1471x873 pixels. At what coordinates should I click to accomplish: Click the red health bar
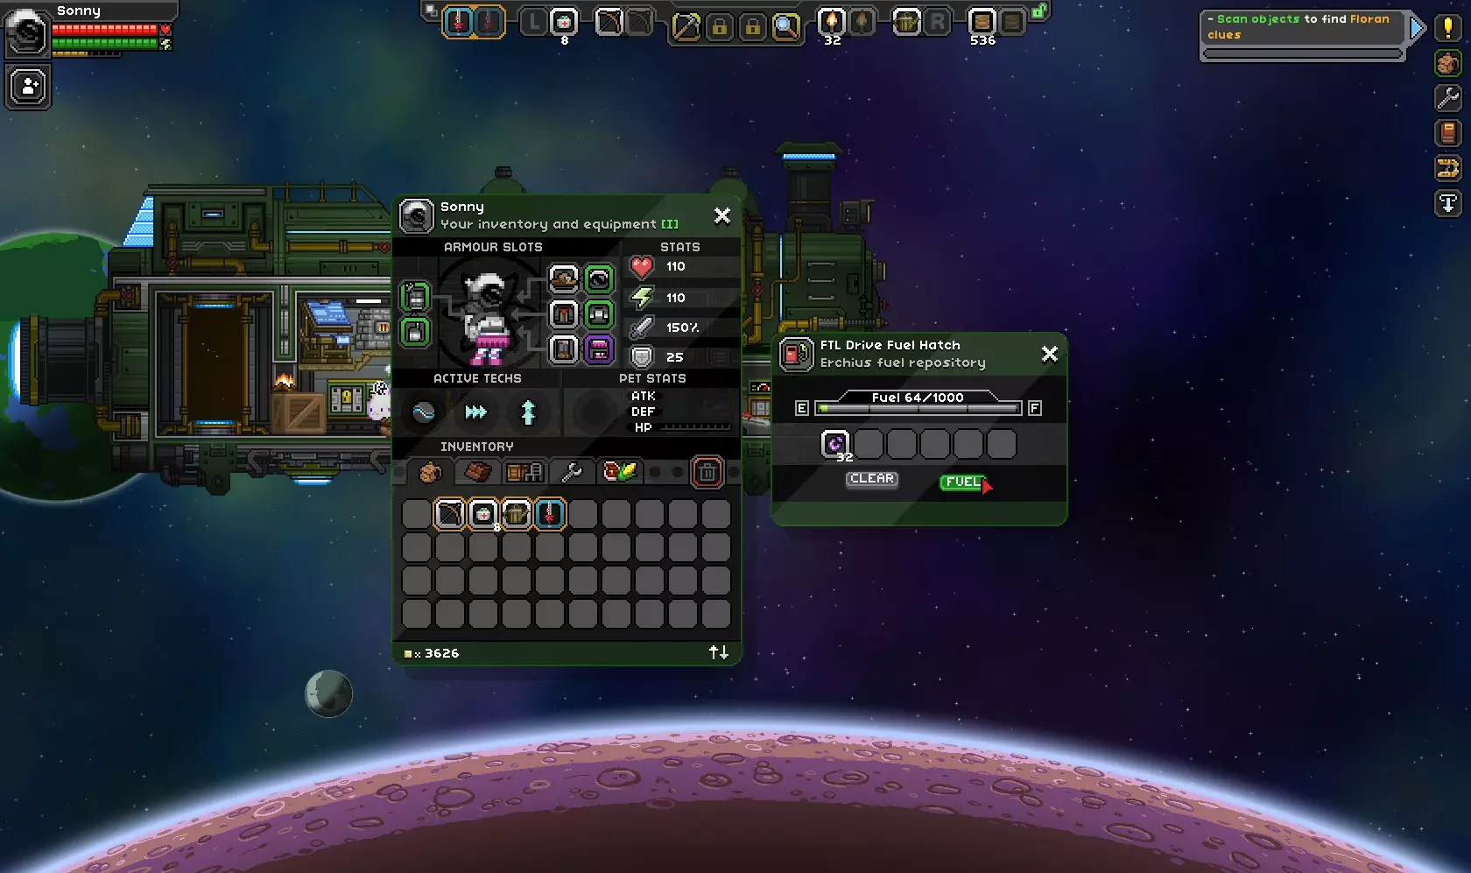(x=105, y=30)
